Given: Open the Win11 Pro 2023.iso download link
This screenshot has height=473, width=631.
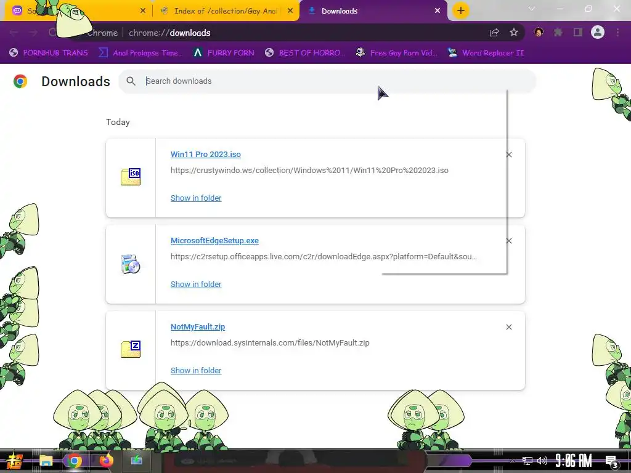Looking at the screenshot, I should pyautogui.click(x=206, y=155).
